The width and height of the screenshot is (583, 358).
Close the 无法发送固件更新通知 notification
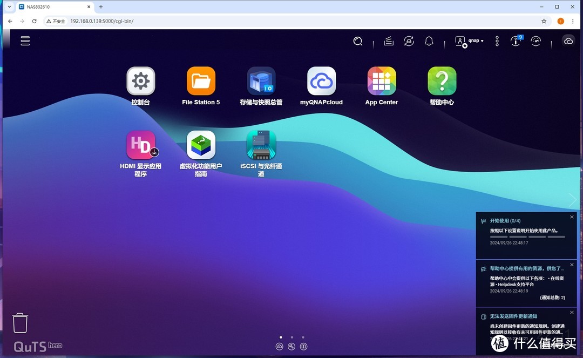(x=572, y=312)
